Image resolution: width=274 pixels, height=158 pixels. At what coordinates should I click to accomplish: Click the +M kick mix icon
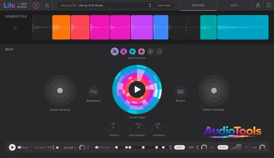click(212, 147)
